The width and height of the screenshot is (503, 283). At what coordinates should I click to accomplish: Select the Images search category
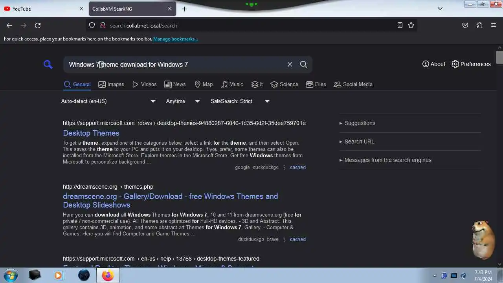click(111, 84)
